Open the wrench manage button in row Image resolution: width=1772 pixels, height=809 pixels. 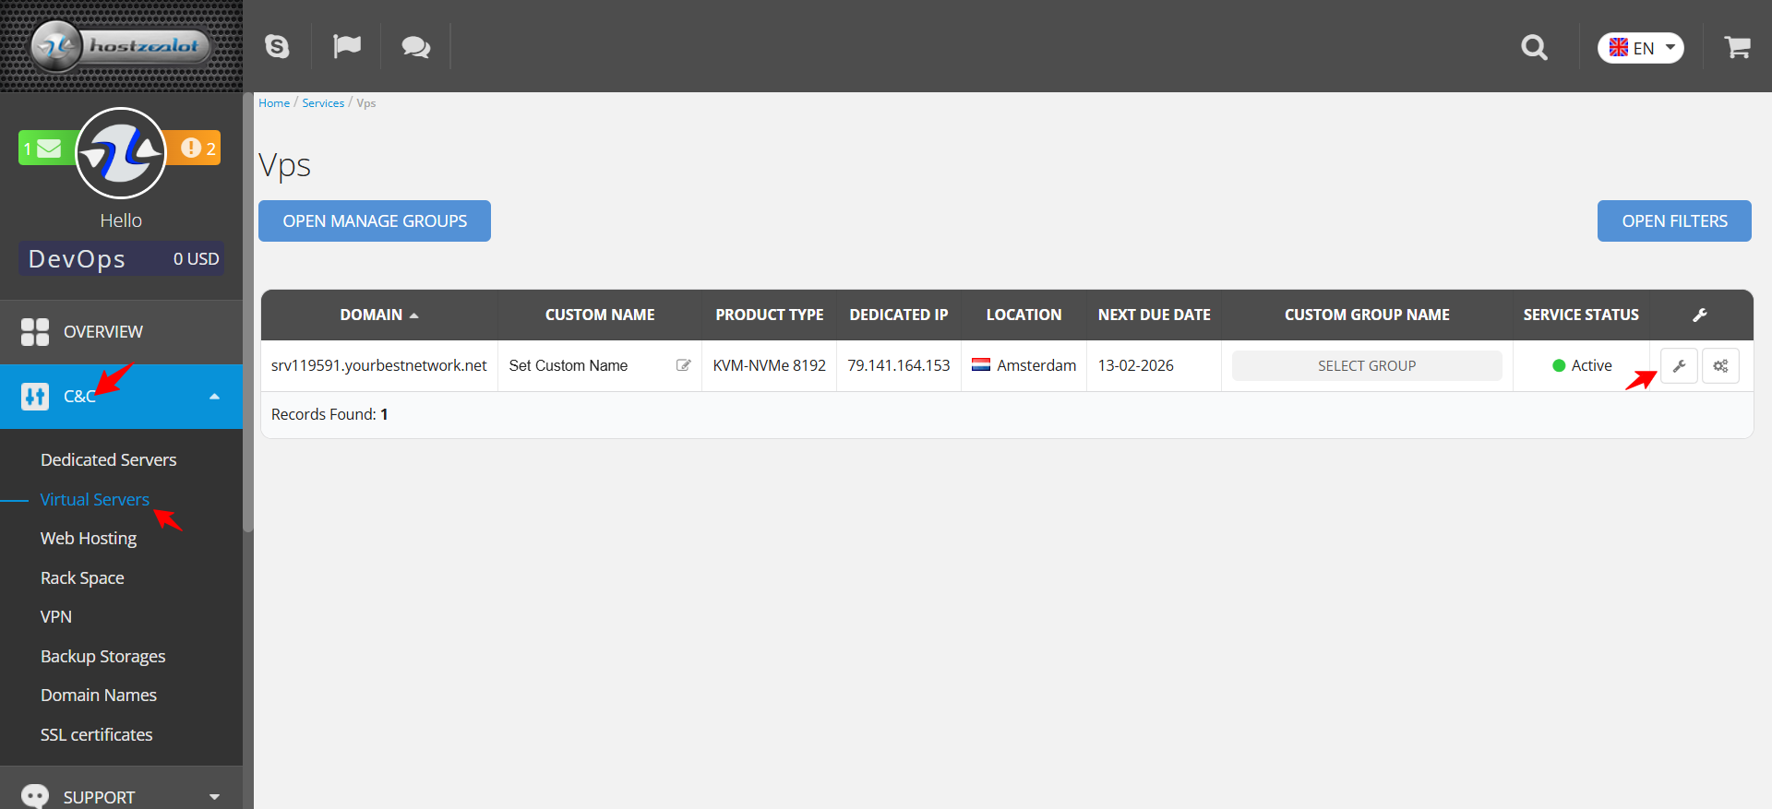pyautogui.click(x=1679, y=366)
